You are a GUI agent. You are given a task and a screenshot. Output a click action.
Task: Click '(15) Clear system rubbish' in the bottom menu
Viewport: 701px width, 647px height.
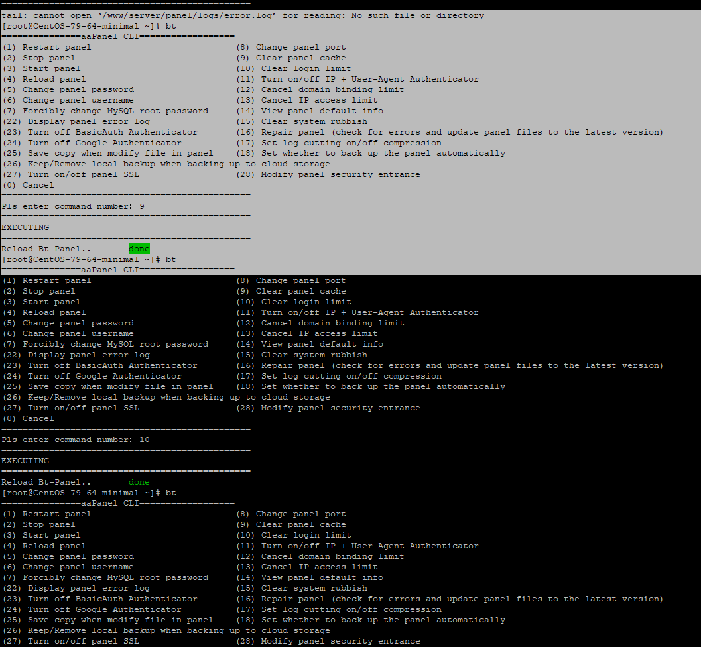click(x=302, y=589)
